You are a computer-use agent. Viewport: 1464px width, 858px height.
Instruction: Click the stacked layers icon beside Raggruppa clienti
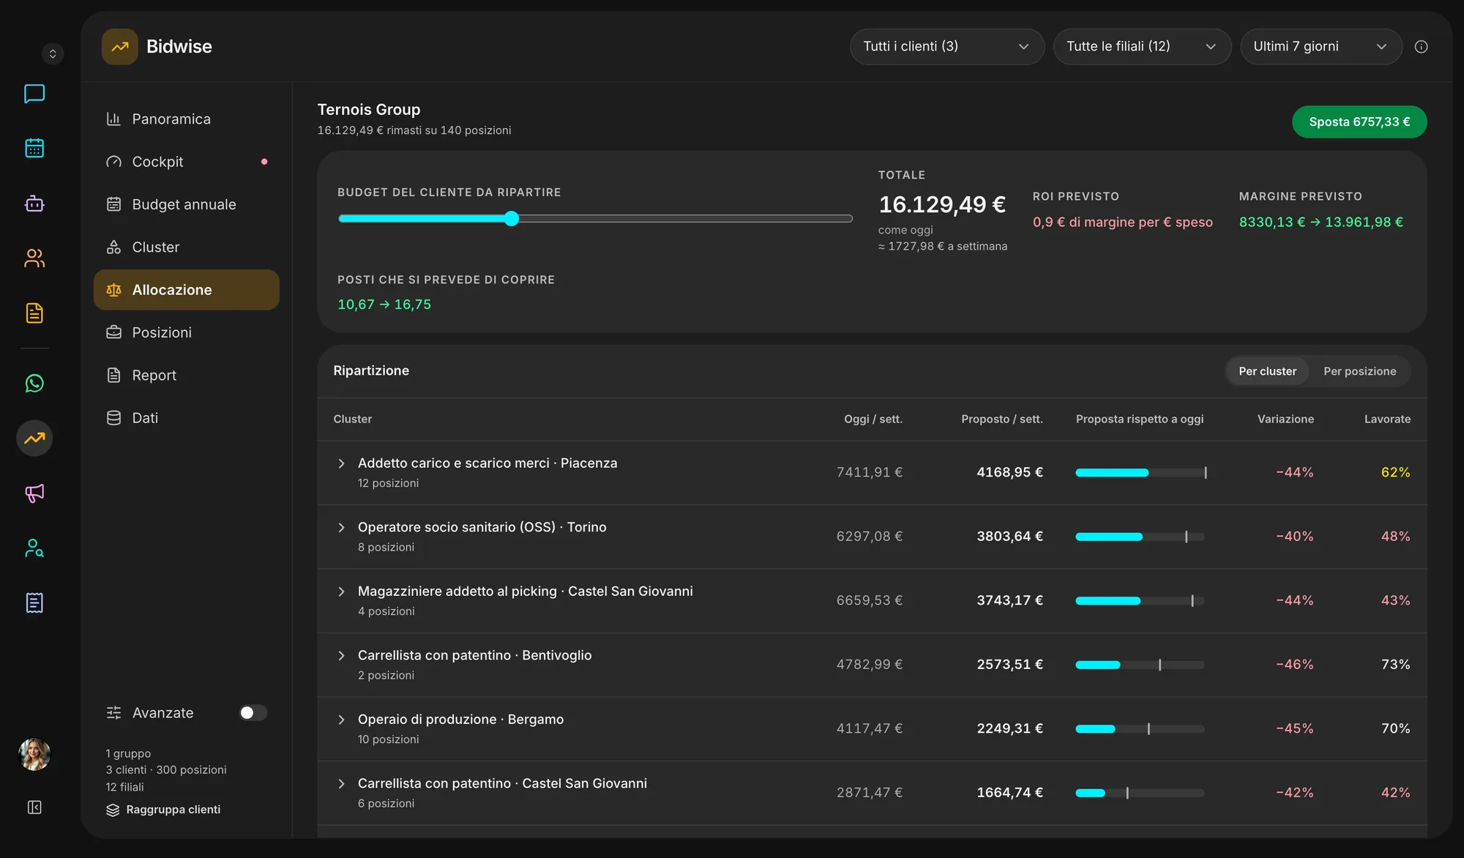pyautogui.click(x=113, y=810)
